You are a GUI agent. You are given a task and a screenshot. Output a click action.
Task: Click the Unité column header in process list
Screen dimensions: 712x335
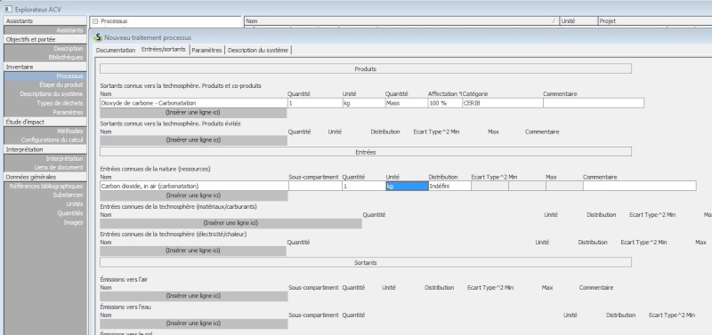pyautogui.click(x=578, y=20)
